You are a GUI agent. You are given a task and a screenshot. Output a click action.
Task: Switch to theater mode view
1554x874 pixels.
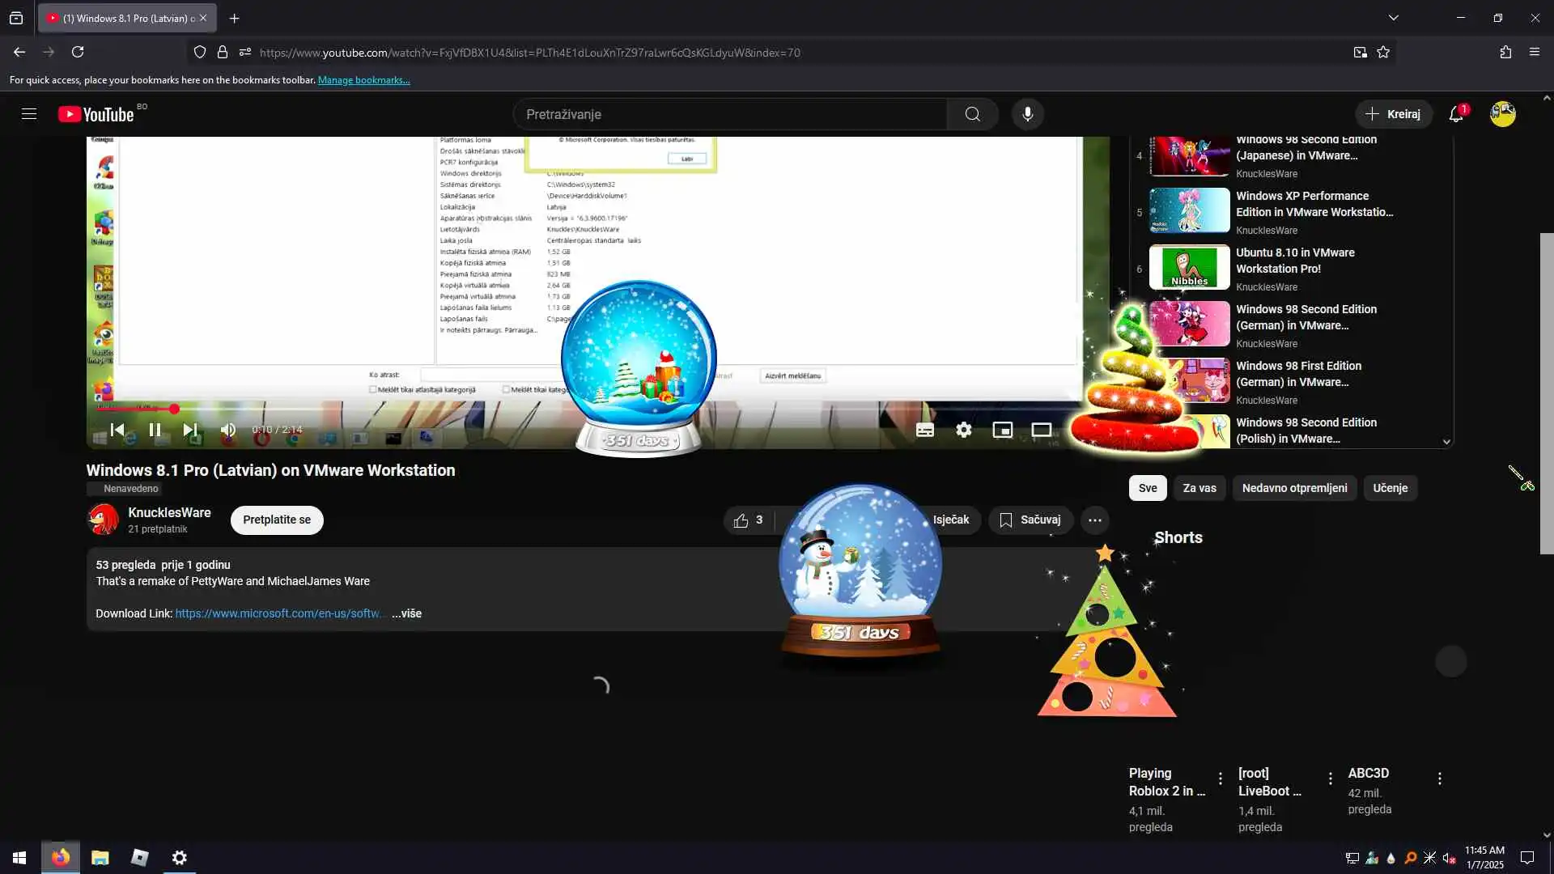click(x=1041, y=430)
